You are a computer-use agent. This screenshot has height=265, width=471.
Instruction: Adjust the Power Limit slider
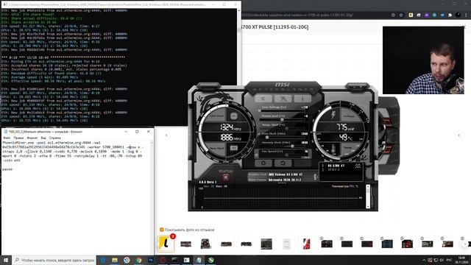point(283,119)
